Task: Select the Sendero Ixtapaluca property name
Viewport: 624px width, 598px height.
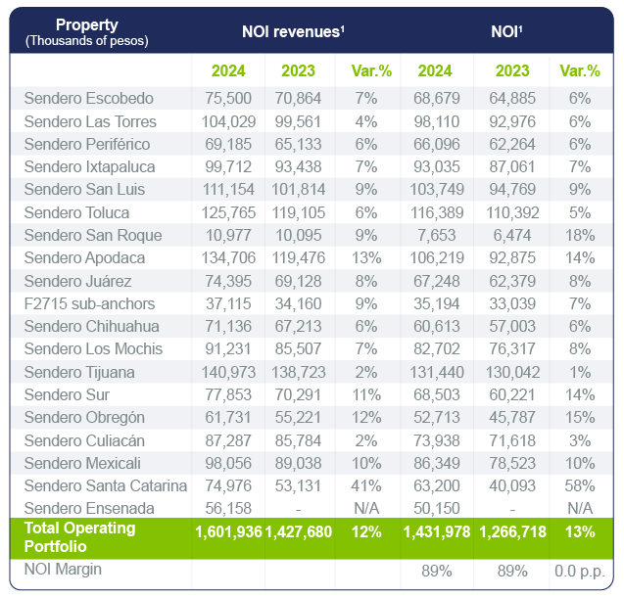Action: [90, 166]
